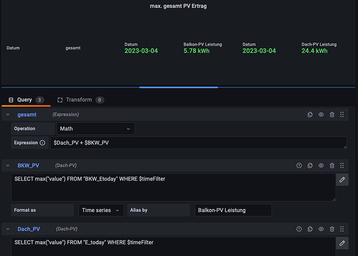The width and height of the screenshot is (358, 256).
Task: Click drag handle of Dach_PV query
Action: point(342,229)
